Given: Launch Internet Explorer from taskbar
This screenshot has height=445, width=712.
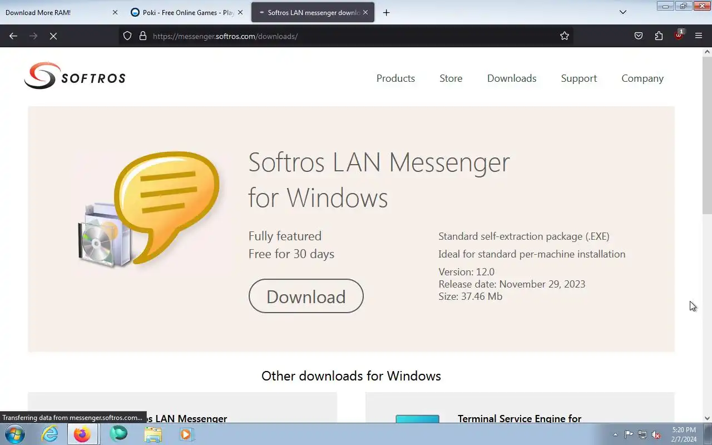Looking at the screenshot, I should tap(50, 434).
